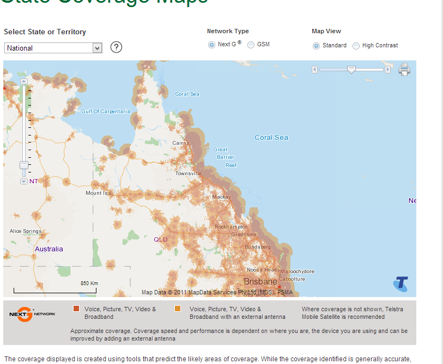Click Cairns label on the map

[x=181, y=143]
